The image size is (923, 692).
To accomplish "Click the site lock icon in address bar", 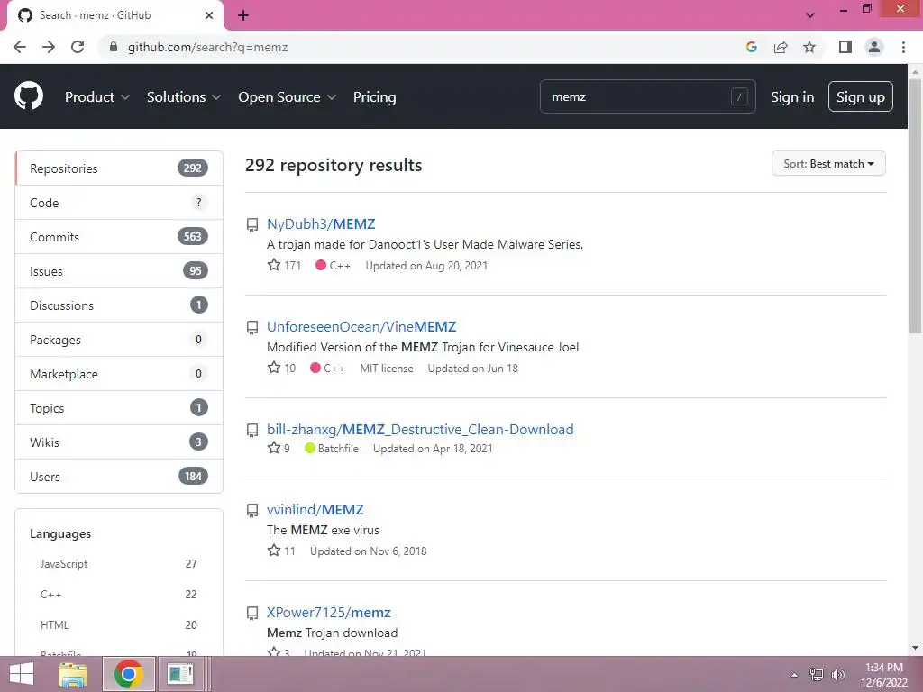I will (114, 47).
